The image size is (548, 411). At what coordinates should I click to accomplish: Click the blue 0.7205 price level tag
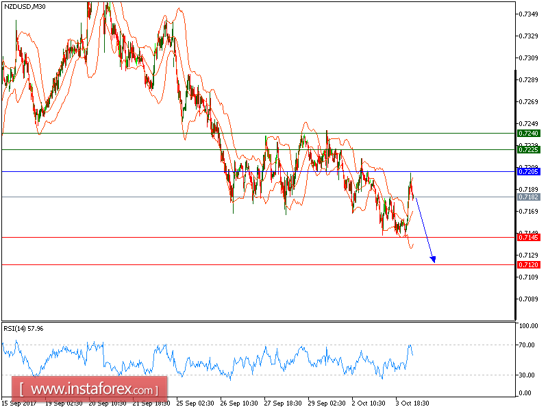tap(530, 169)
